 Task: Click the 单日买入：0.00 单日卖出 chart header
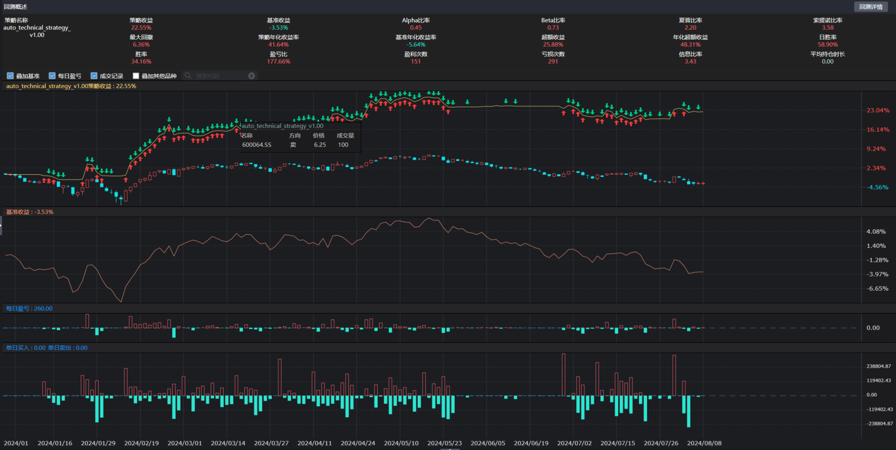[x=47, y=347]
